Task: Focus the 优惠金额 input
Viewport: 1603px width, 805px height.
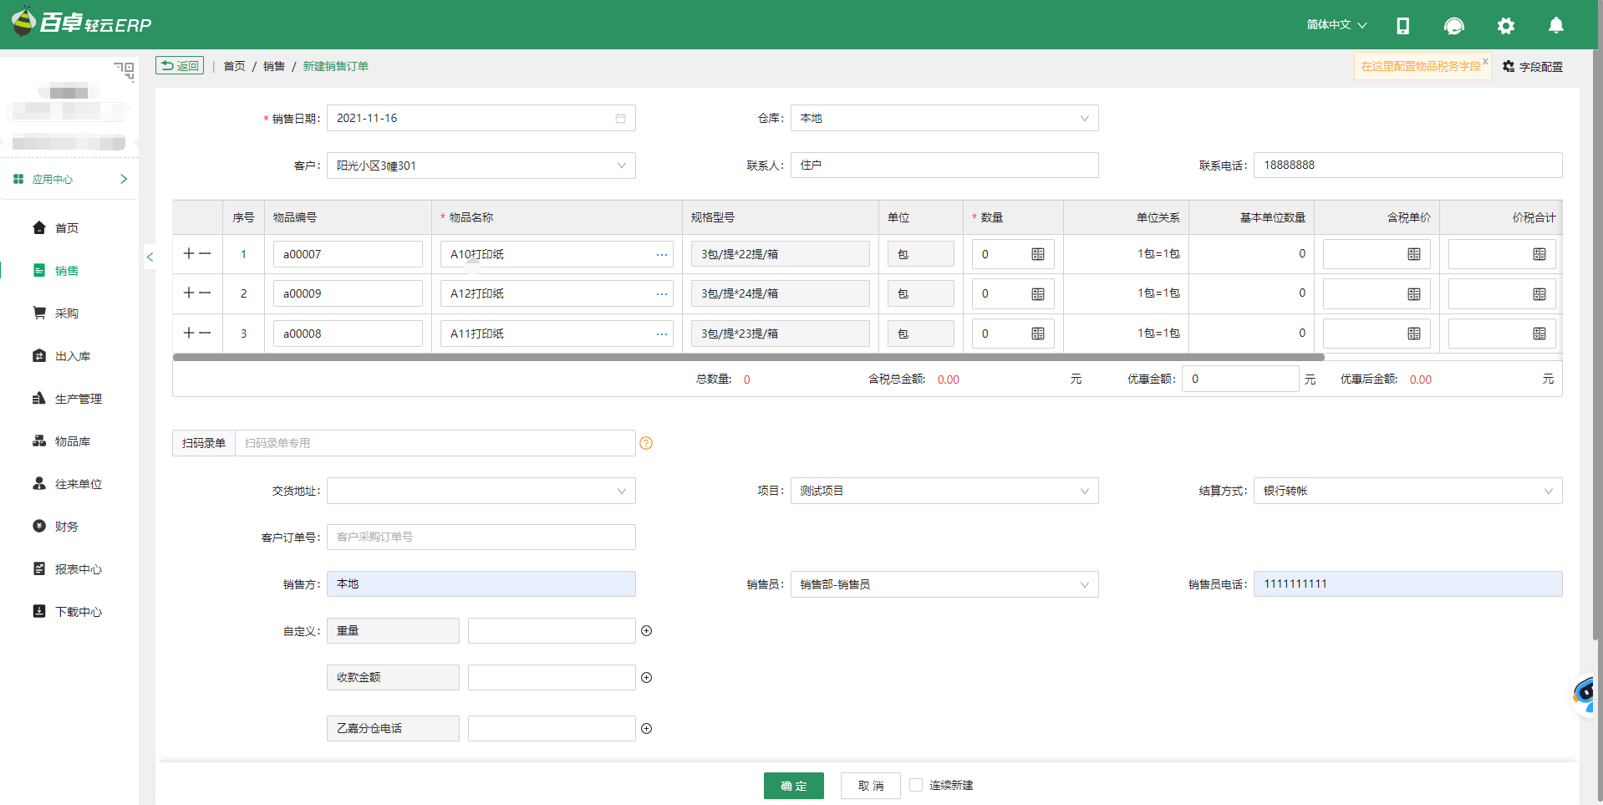Action: coord(1240,379)
